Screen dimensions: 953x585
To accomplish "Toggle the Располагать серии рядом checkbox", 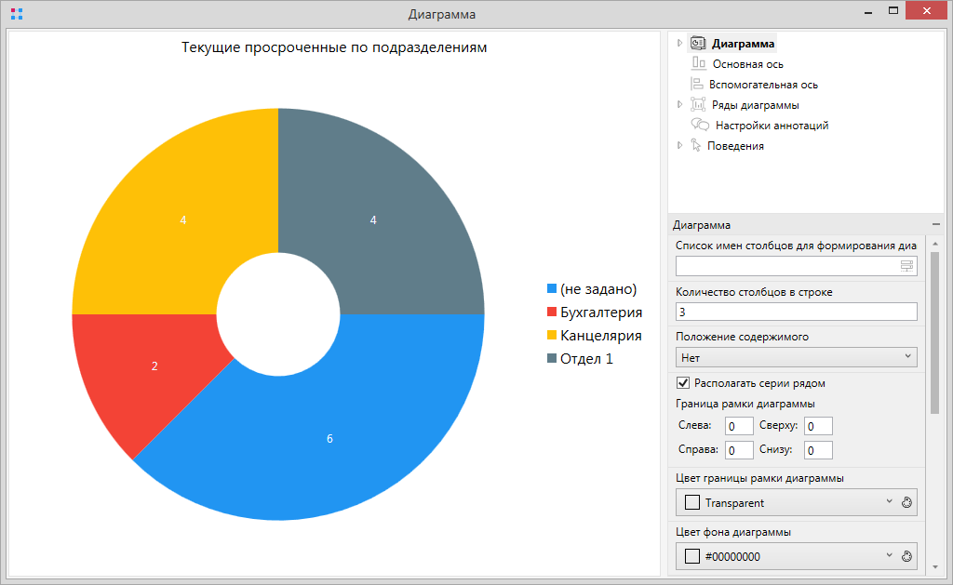I will (683, 383).
